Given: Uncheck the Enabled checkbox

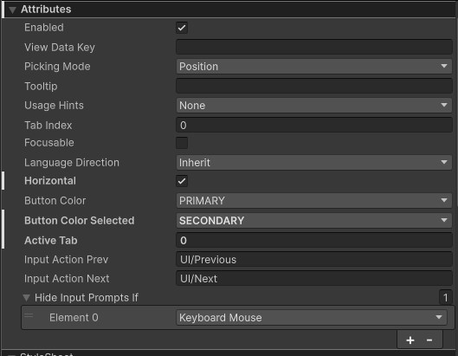Looking at the screenshot, I should 182,28.
